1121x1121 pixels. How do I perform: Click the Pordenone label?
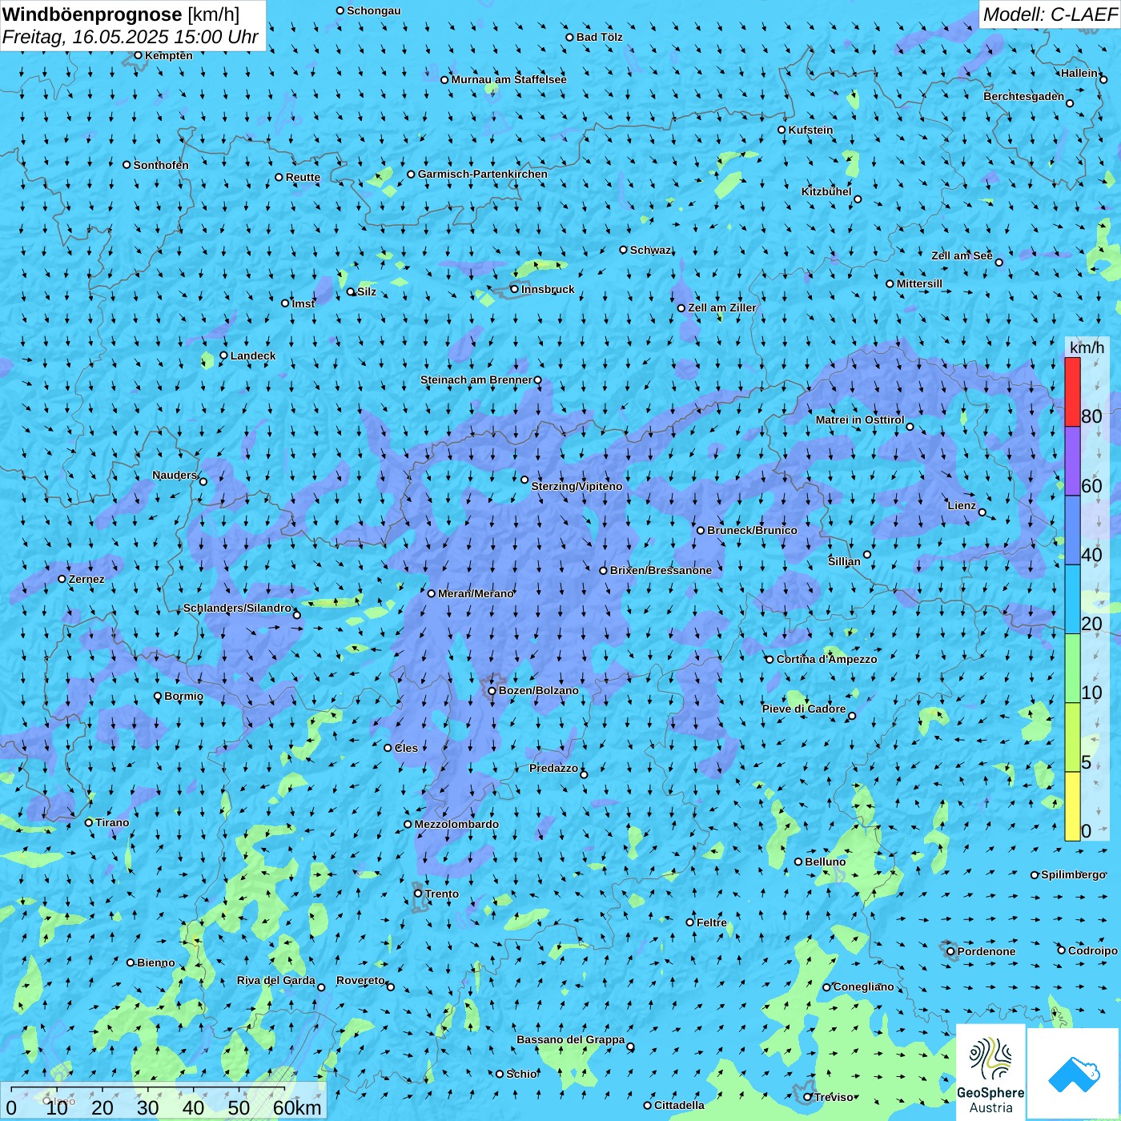coord(986,951)
